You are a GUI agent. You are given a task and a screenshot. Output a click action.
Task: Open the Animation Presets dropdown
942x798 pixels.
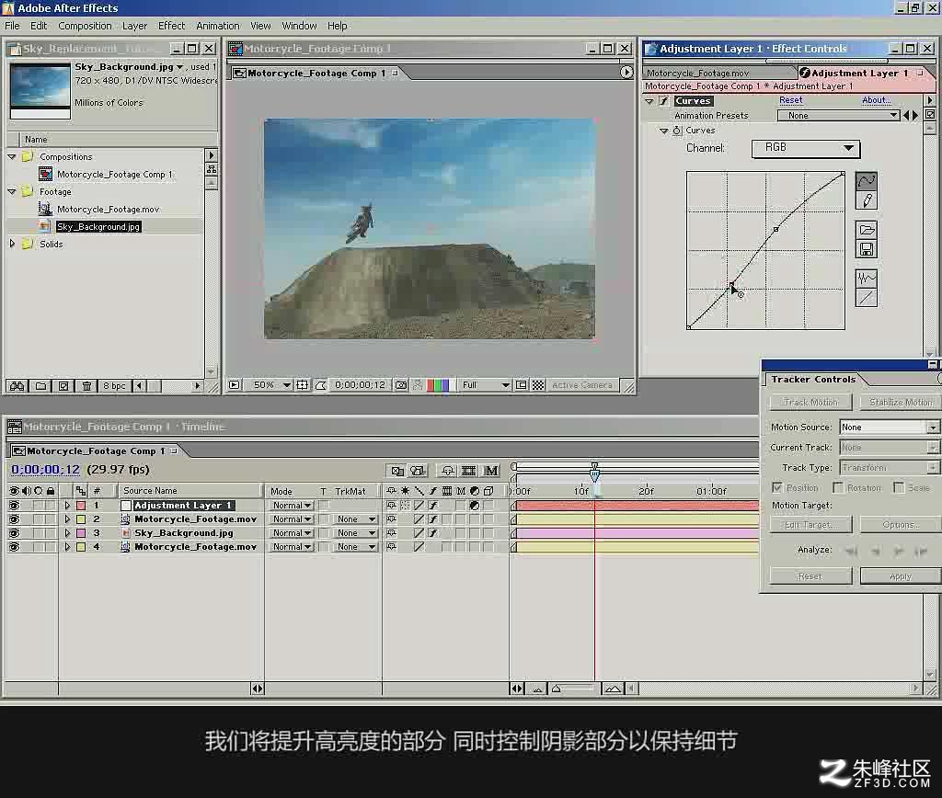point(839,115)
